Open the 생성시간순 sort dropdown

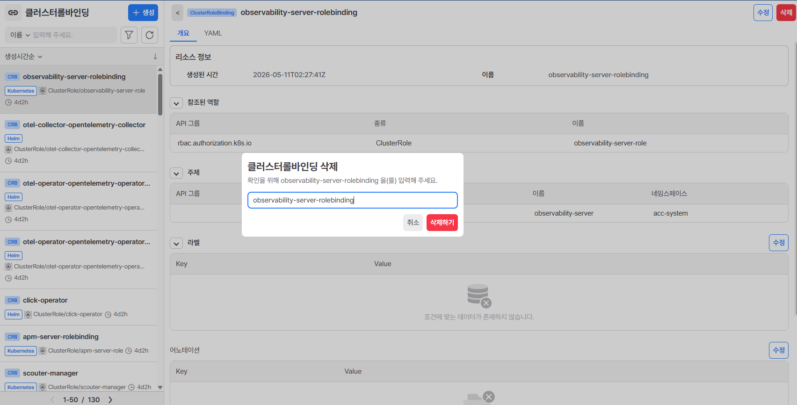tap(24, 57)
